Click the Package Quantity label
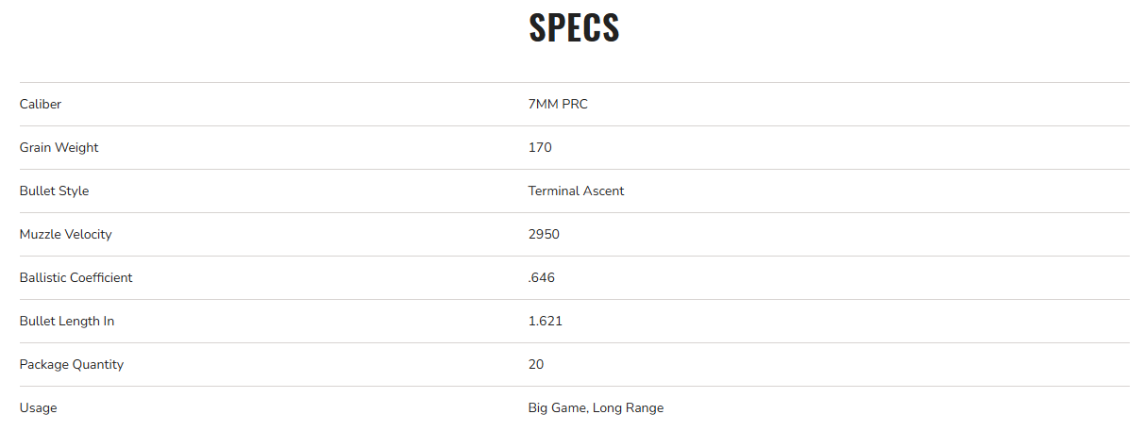 point(71,364)
